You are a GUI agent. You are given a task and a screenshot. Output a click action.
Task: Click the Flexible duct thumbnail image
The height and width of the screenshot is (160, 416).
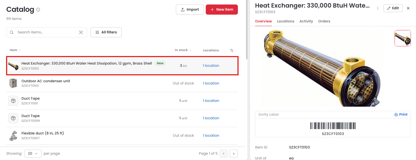(13, 136)
